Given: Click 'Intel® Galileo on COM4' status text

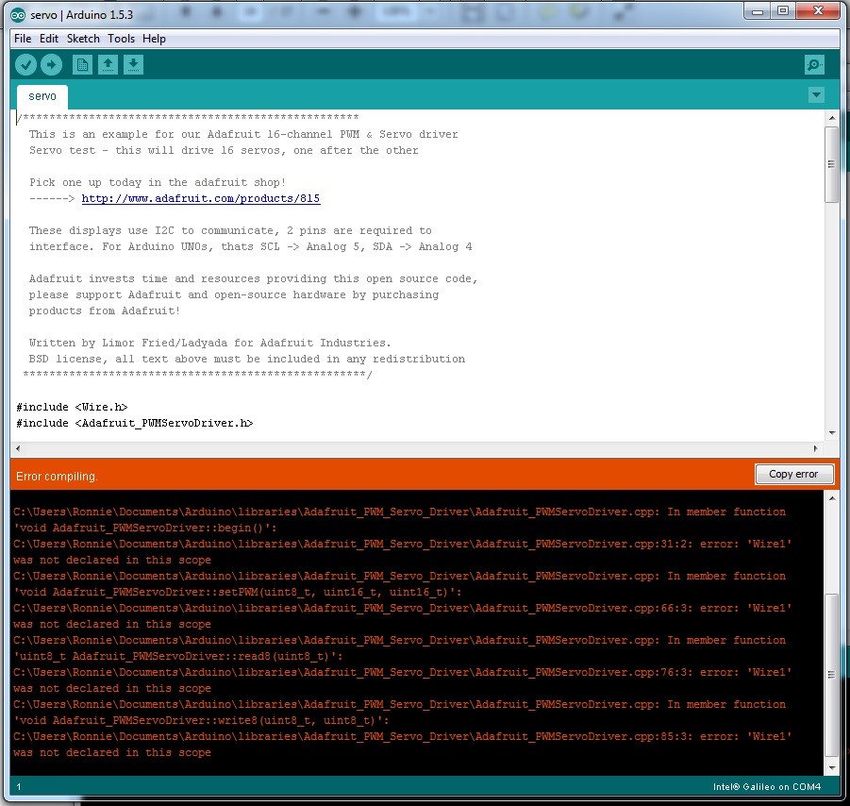Looking at the screenshot, I should [767, 786].
